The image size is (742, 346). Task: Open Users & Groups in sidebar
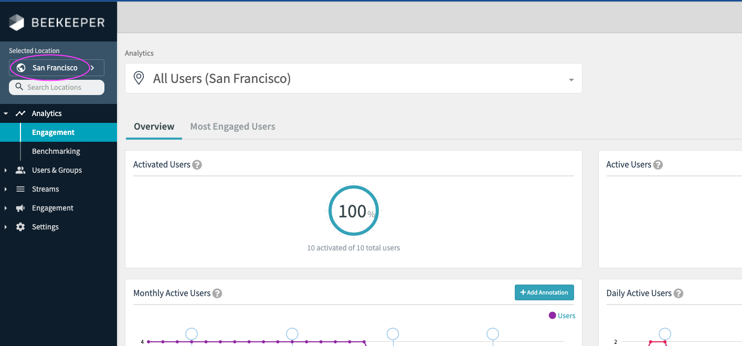[58, 170]
